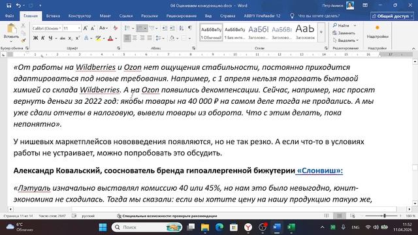This screenshot has height=235, width=418.
Task: Increase paragraph indent
Action: click(172, 28)
